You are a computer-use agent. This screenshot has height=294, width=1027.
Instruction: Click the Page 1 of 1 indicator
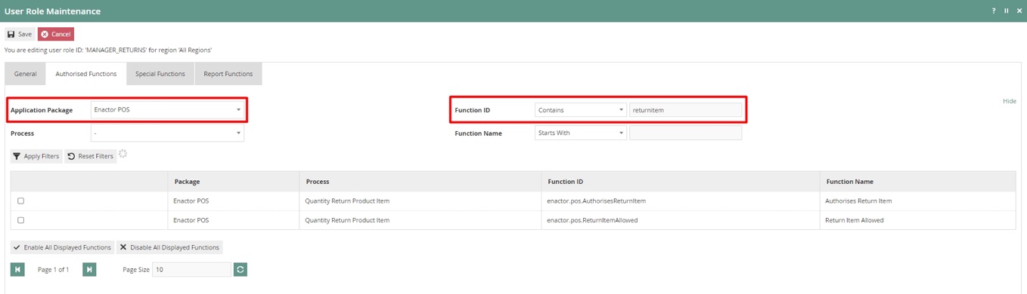click(53, 269)
